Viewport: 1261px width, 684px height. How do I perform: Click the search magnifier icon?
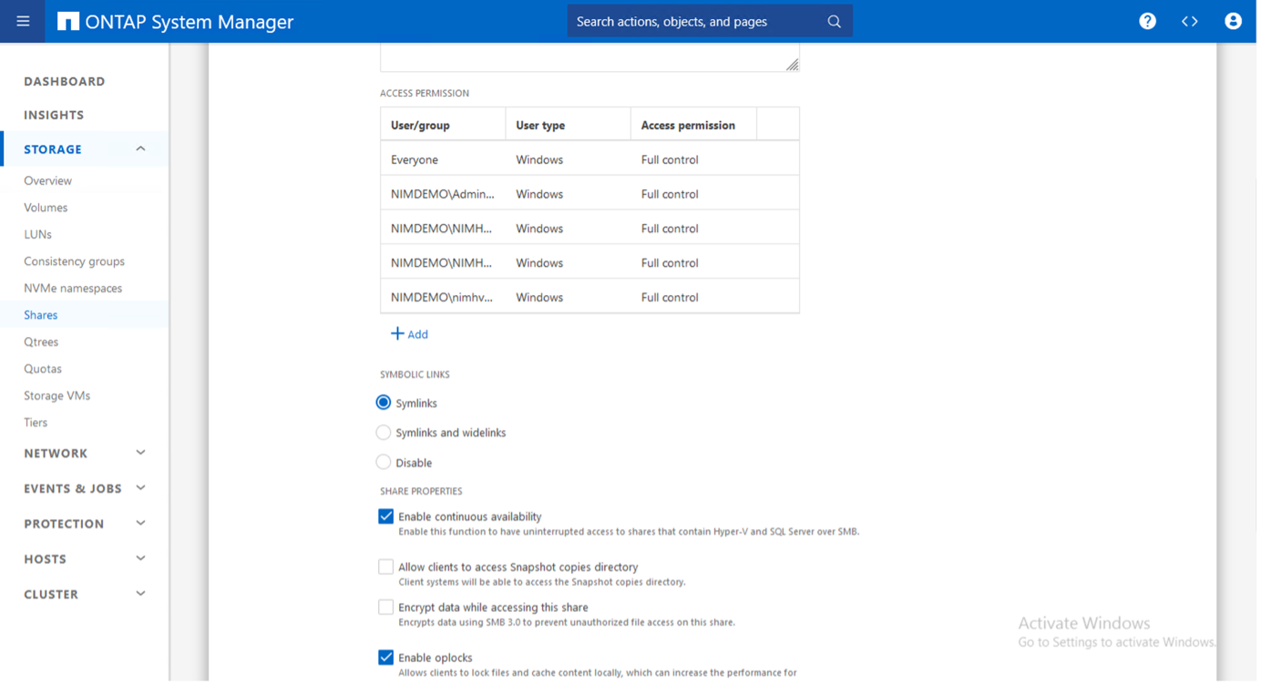click(x=834, y=21)
